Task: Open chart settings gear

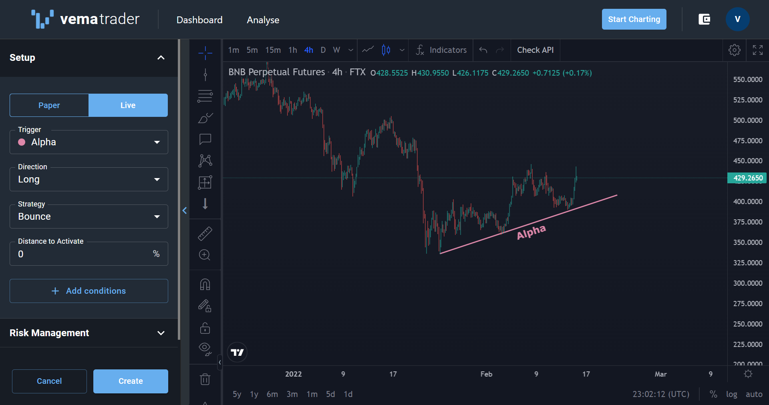Action: tap(735, 50)
